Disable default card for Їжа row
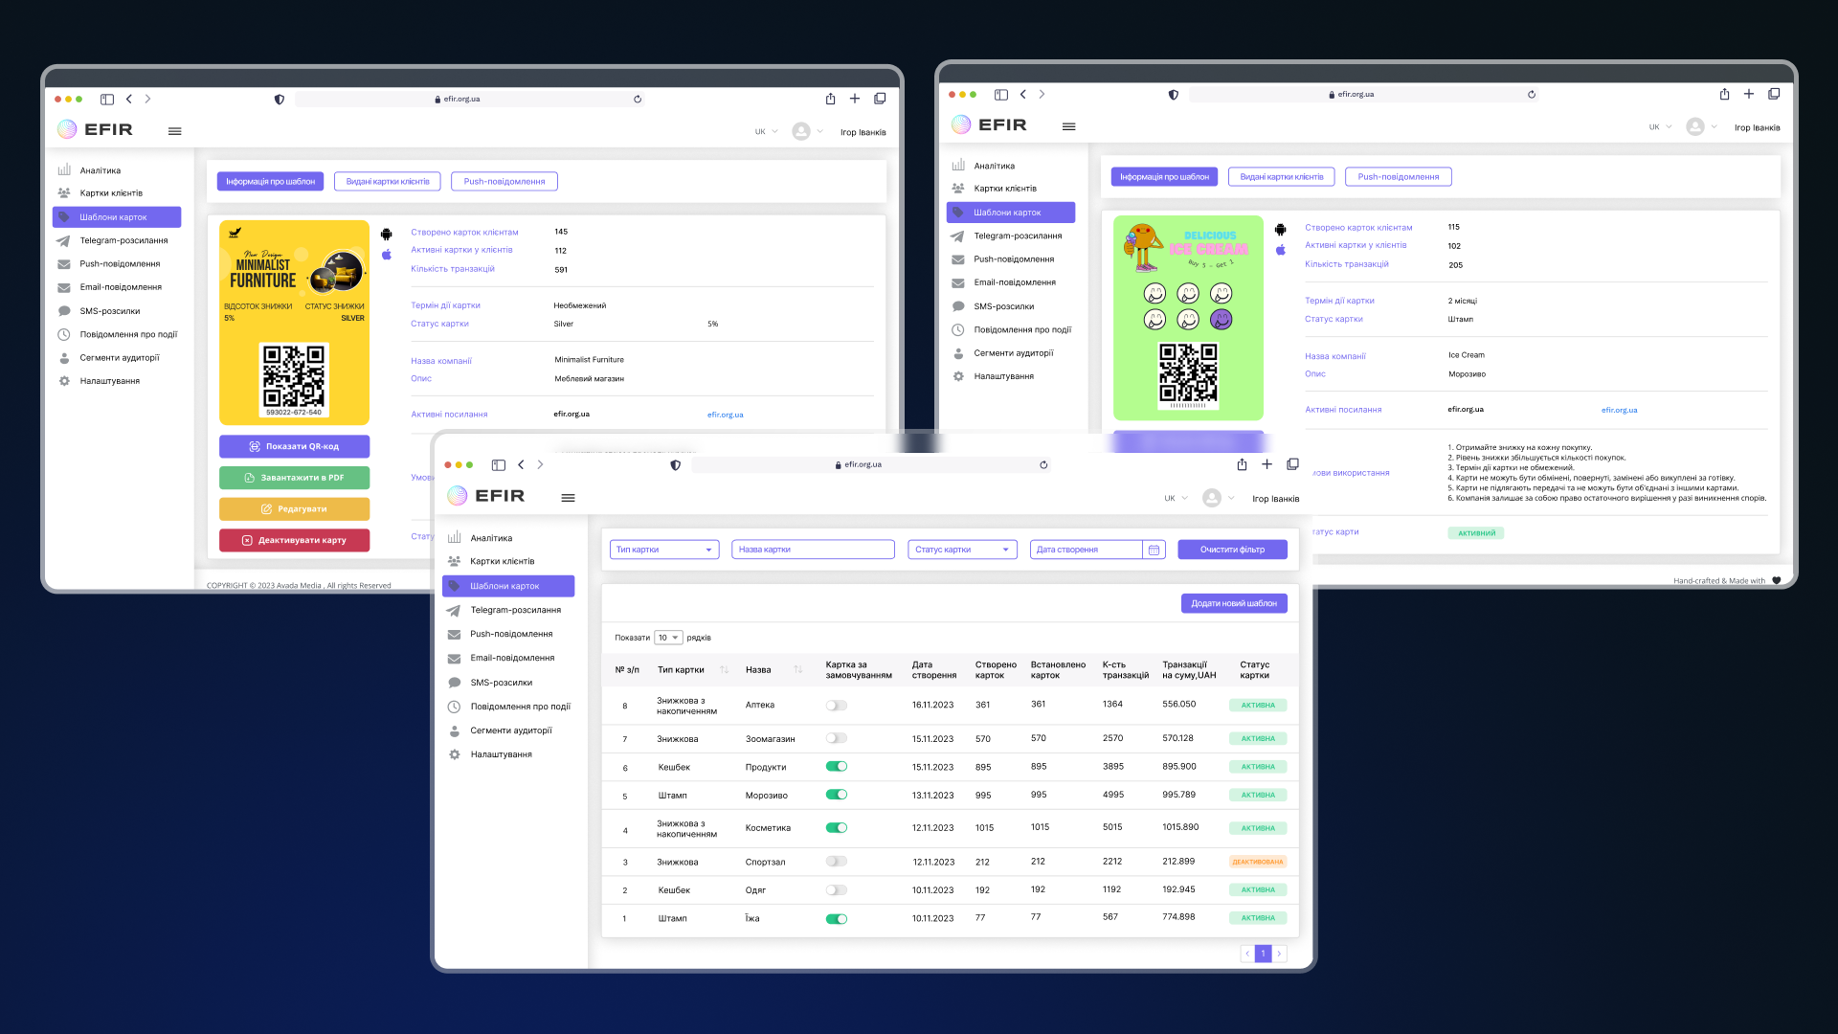The width and height of the screenshot is (1838, 1034). point(837,919)
